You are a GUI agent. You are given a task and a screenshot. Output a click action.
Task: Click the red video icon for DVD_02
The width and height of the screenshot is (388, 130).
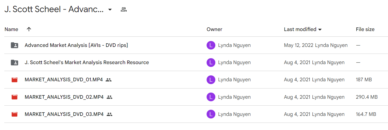click(x=14, y=97)
